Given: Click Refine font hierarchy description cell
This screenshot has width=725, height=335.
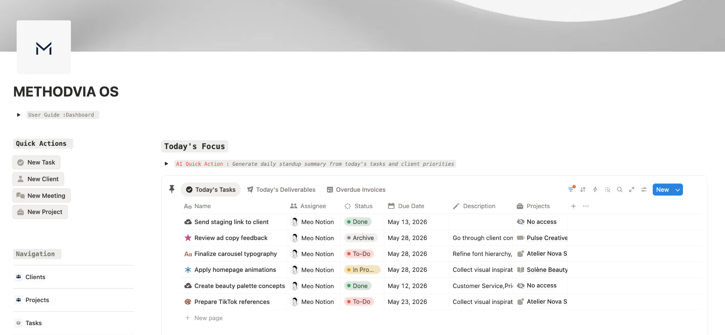Looking at the screenshot, I should (x=481, y=254).
